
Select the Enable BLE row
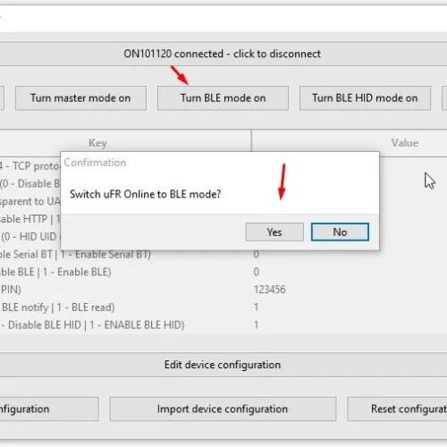pyautogui.click(x=223, y=272)
